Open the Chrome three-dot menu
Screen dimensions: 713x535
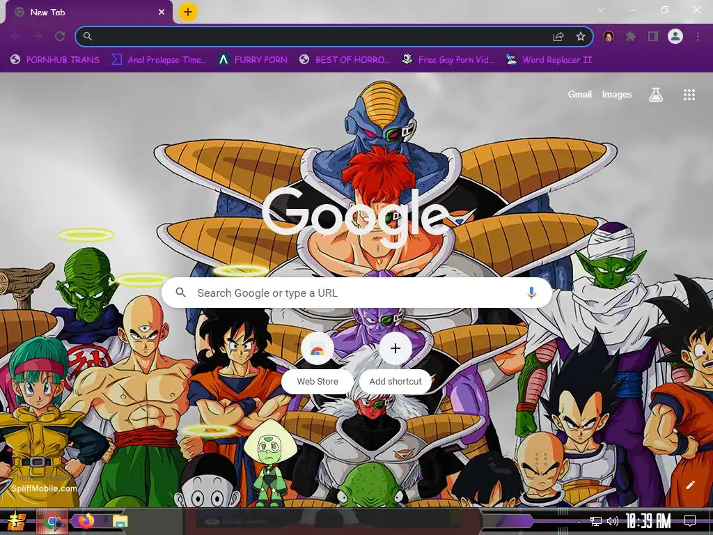click(698, 36)
